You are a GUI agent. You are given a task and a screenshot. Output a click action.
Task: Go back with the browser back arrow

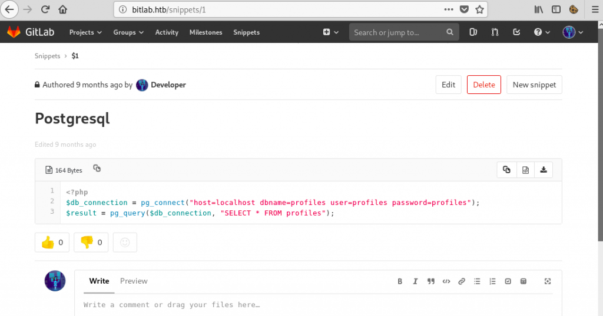pyautogui.click(x=9, y=9)
